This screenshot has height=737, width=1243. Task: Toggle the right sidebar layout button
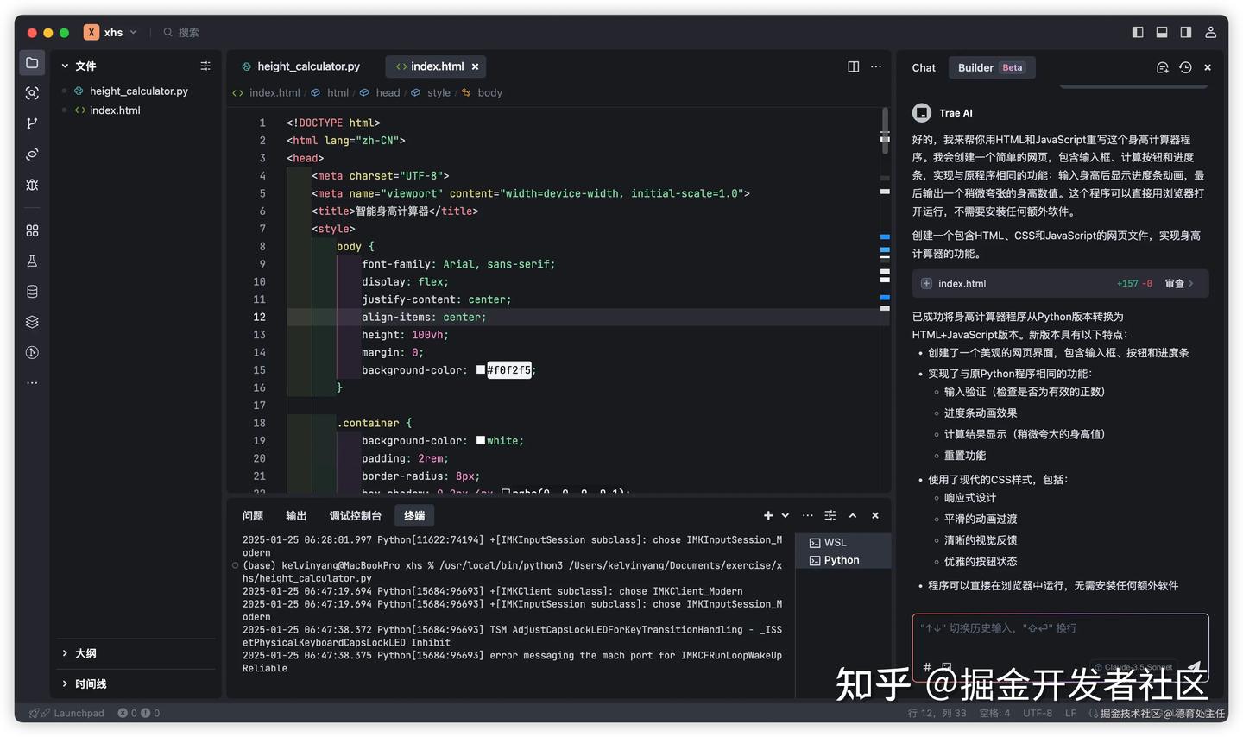pos(1186,32)
